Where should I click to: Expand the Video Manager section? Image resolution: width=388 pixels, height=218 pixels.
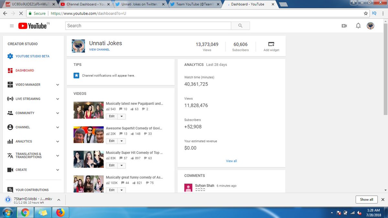pos(58,85)
